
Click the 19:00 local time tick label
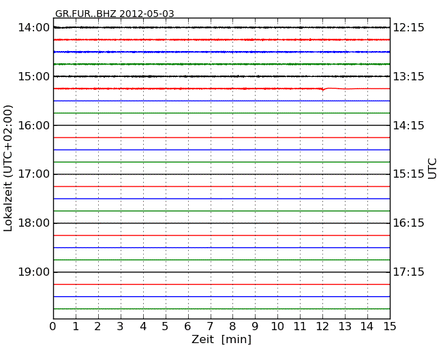click(34, 272)
